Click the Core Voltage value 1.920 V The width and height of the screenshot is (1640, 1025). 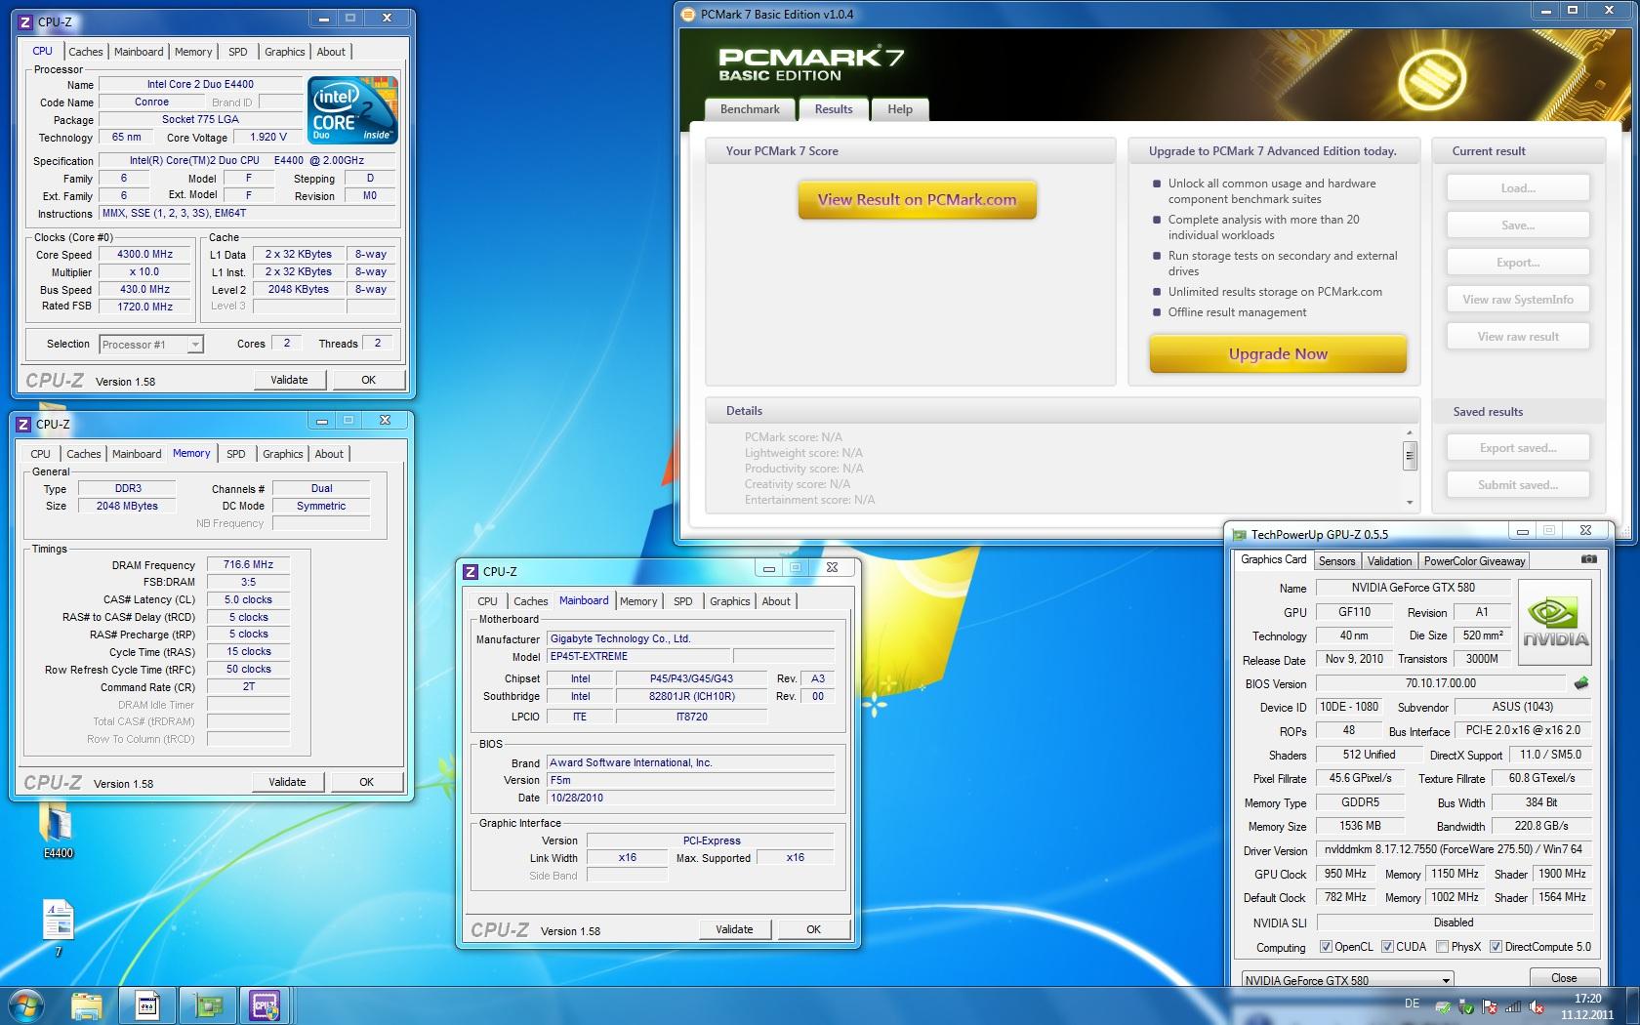tap(267, 138)
